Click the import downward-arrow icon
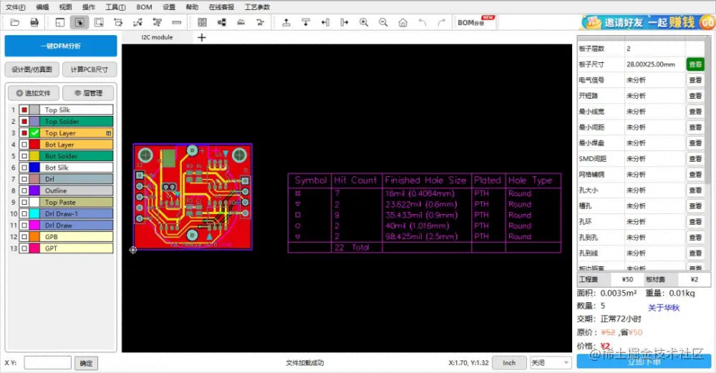The height and width of the screenshot is (373, 716). pos(306,22)
